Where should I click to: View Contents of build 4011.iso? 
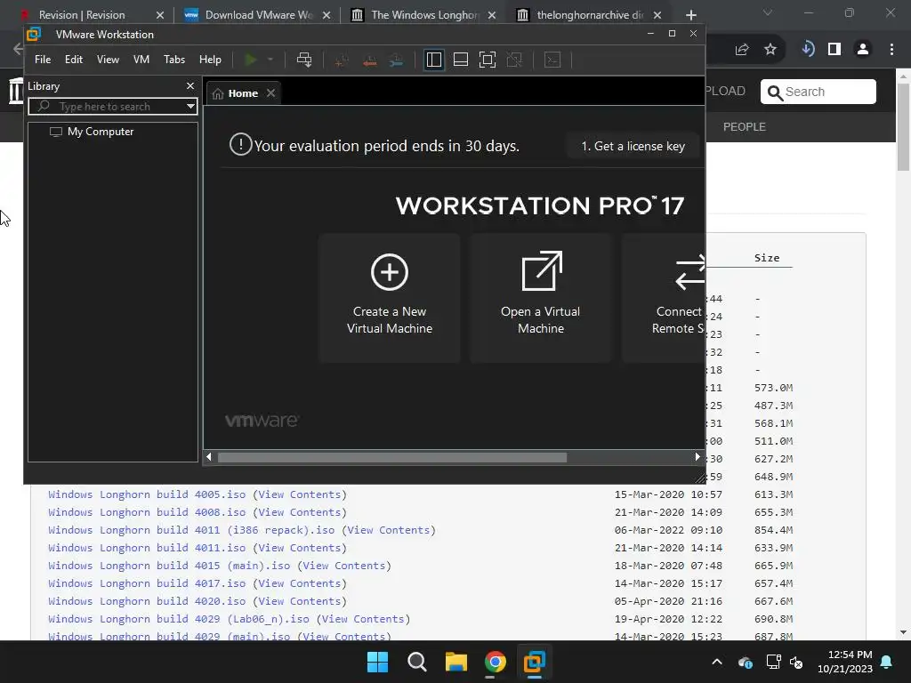pos(299,548)
